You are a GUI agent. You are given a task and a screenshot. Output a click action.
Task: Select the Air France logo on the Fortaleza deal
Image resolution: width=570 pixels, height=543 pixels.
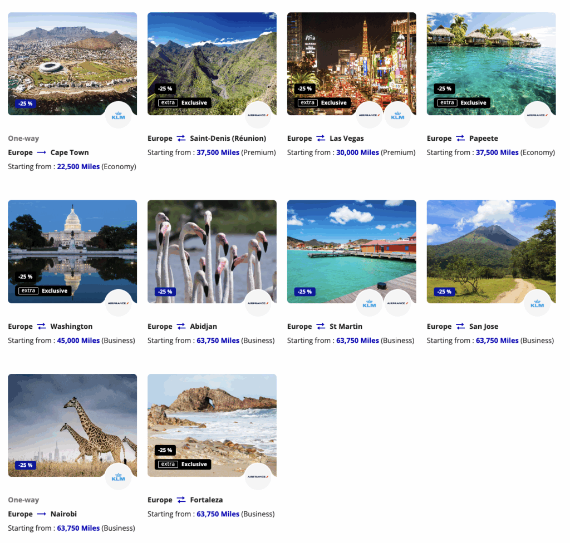coord(258,476)
